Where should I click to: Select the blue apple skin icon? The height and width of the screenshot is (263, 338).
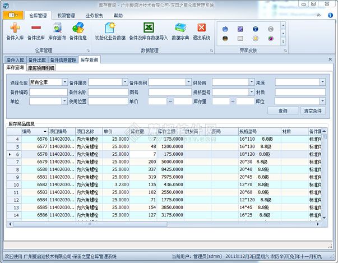click(x=225, y=29)
